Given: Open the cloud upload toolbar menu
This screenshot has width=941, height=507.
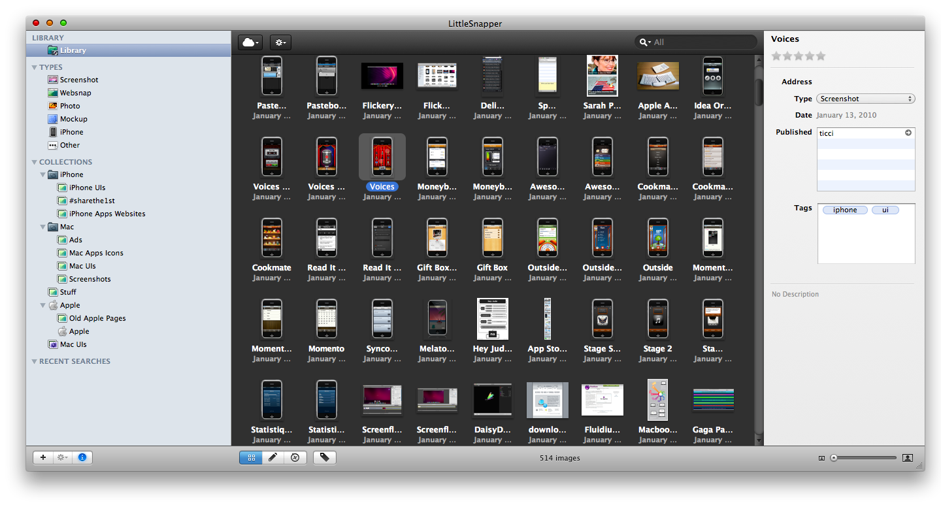Looking at the screenshot, I should tap(250, 42).
